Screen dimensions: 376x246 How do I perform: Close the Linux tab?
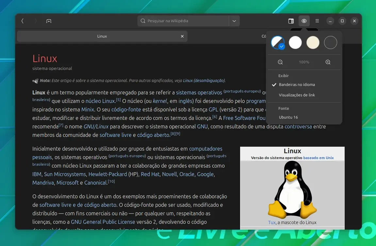tap(182, 36)
